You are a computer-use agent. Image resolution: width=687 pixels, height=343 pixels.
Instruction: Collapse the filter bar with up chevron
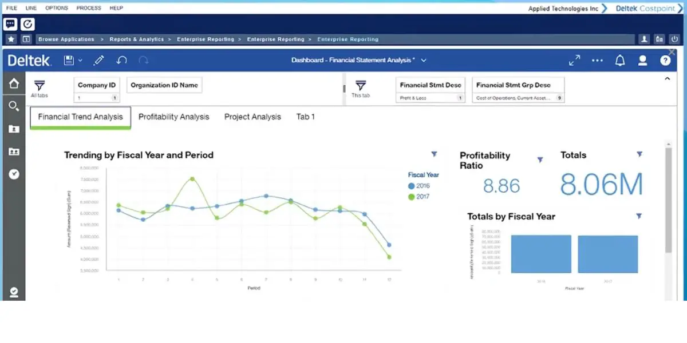[667, 79]
